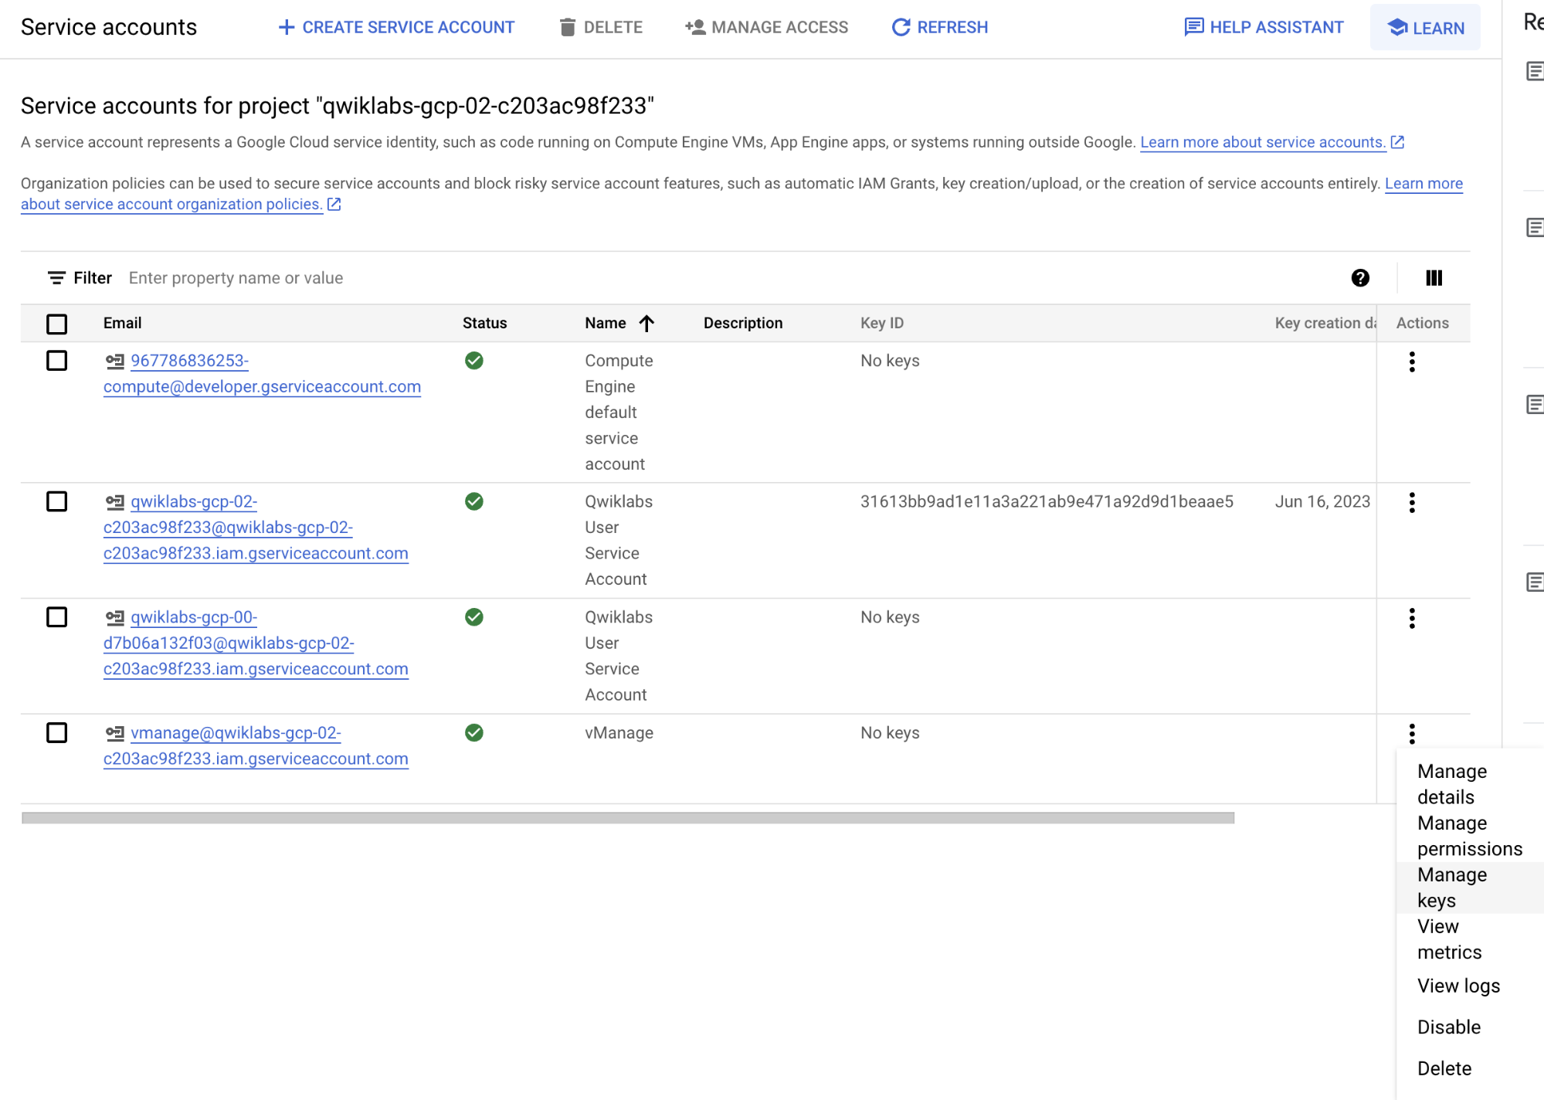
Task: Click the Description column header
Action: (x=742, y=323)
